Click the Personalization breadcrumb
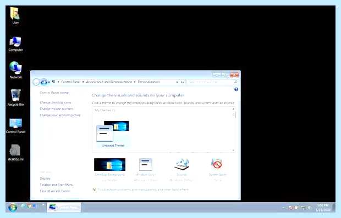This screenshot has width=341, height=218. pyautogui.click(x=148, y=82)
